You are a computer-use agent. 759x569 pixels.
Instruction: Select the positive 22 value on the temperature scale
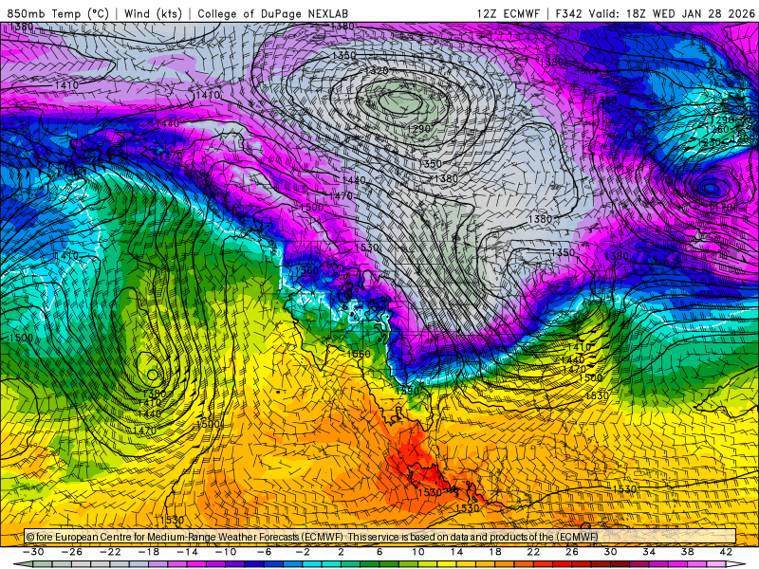[x=533, y=552]
